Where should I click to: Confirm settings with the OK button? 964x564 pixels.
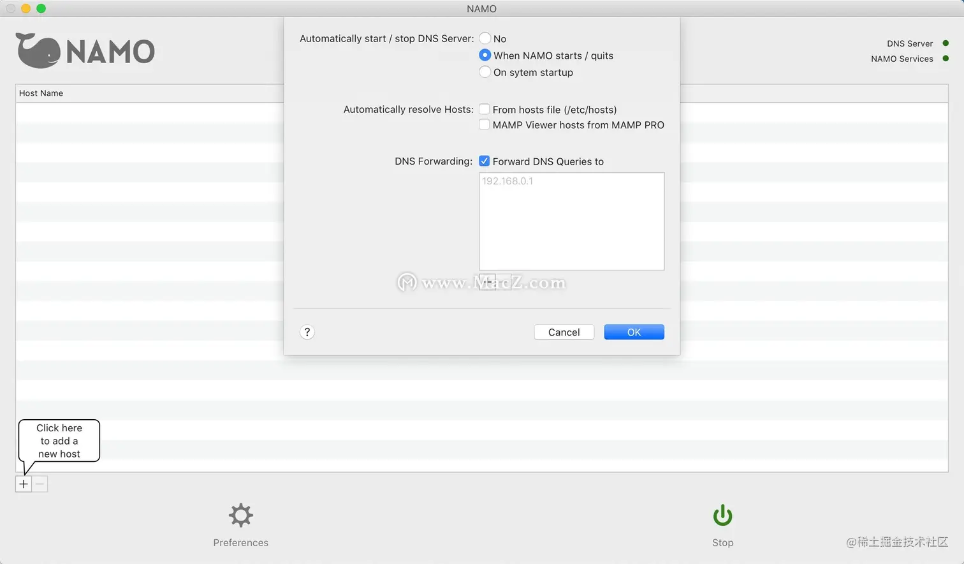tap(634, 332)
